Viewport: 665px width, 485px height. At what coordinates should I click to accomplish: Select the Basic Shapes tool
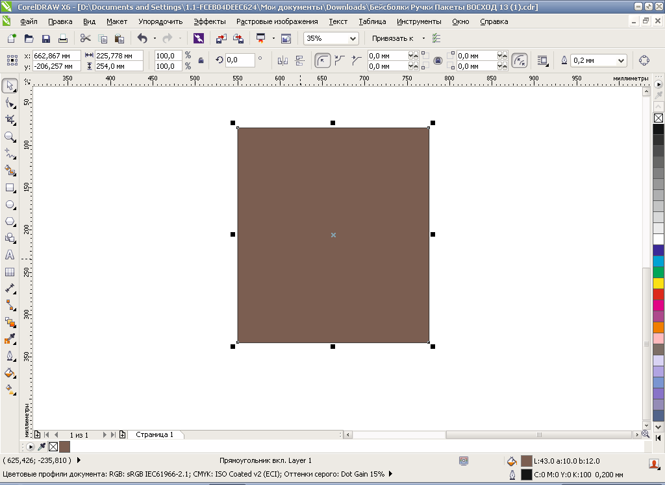coord(10,238)
